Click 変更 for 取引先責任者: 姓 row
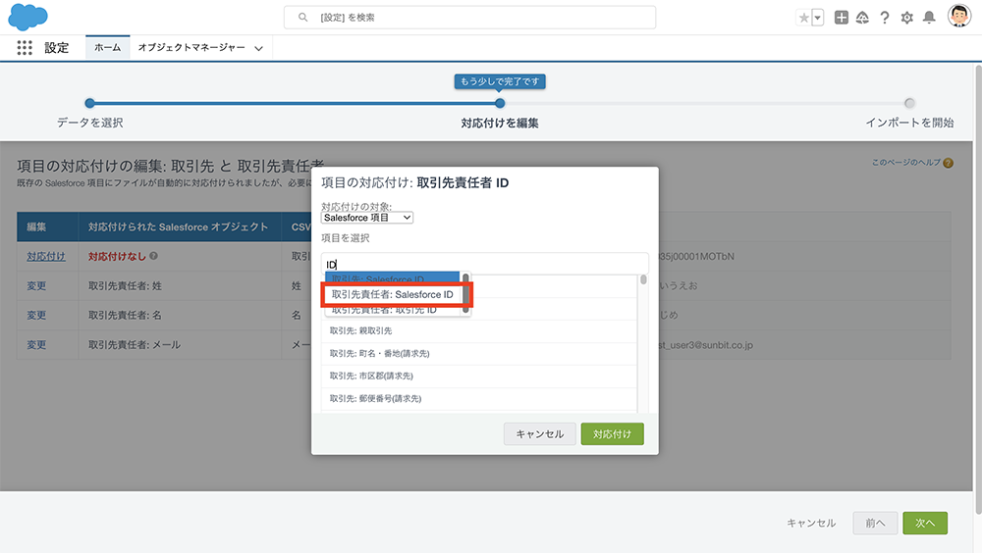 coord(36,286)
